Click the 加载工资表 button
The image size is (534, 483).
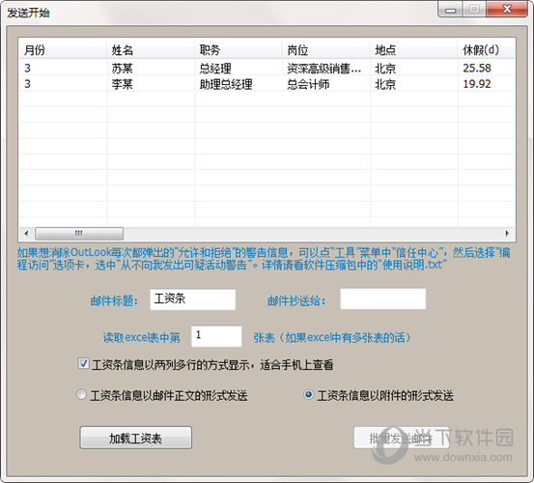click(135, 438)
